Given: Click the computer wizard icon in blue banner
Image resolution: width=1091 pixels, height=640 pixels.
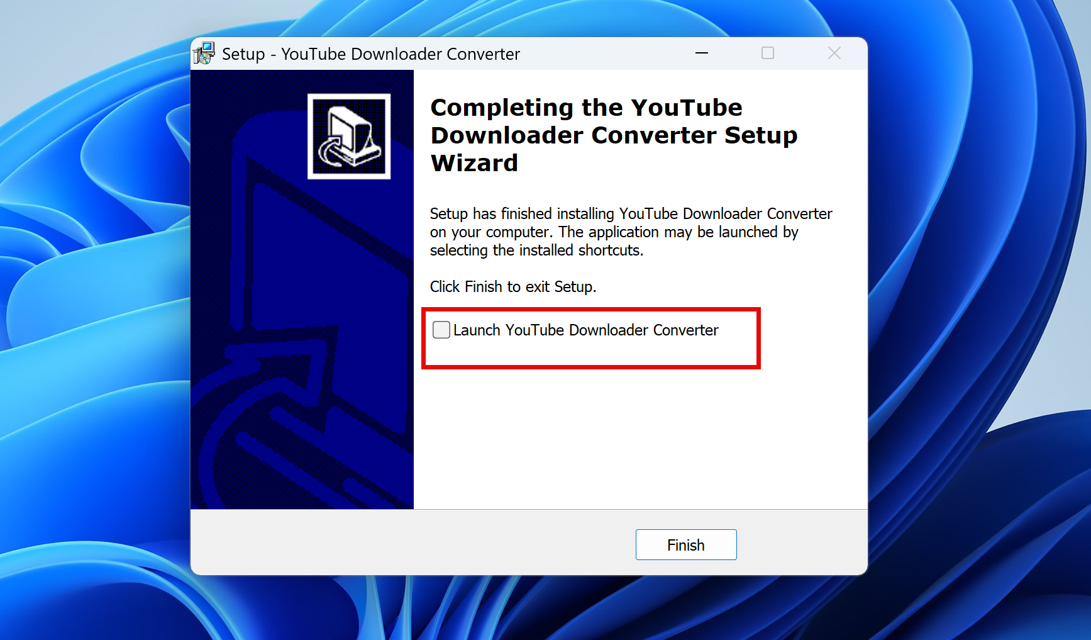Looking at the screenshot, I should tap(349, 137).
